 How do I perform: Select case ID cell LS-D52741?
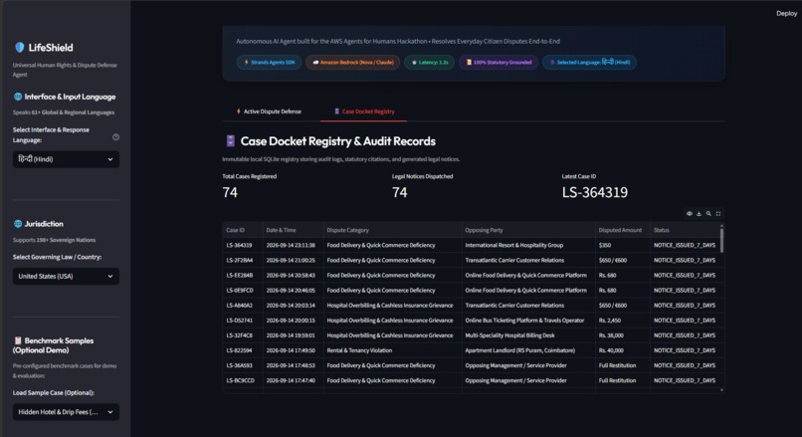(x=243, y=321)
